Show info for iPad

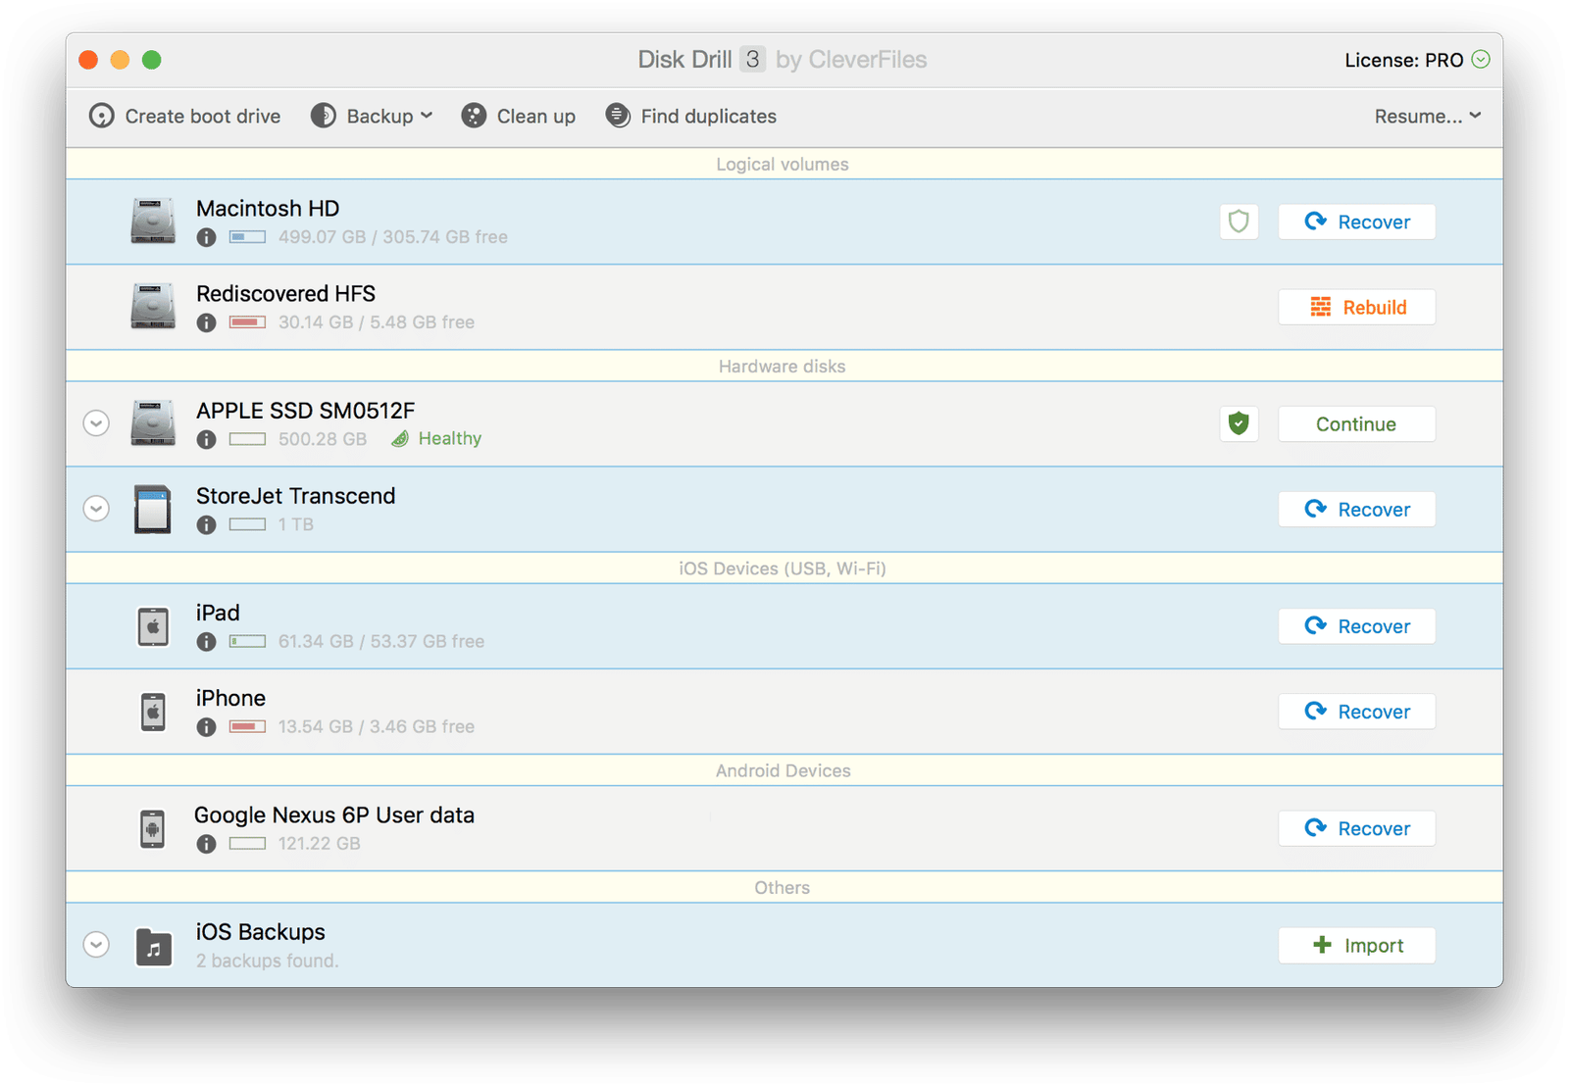(206, 641)
